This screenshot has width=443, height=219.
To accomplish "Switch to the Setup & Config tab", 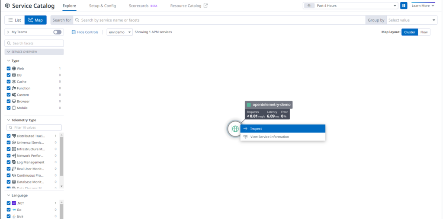I will click(x=102, y=6).
